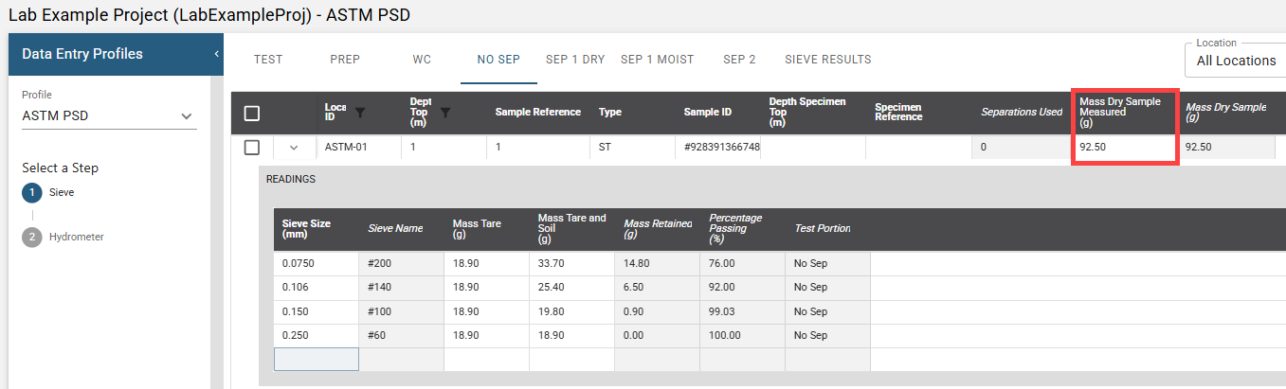Image resolution: width=1286 pixels, height=389 pixels.
Task: Open the WC tab
Action: point(422,60)
